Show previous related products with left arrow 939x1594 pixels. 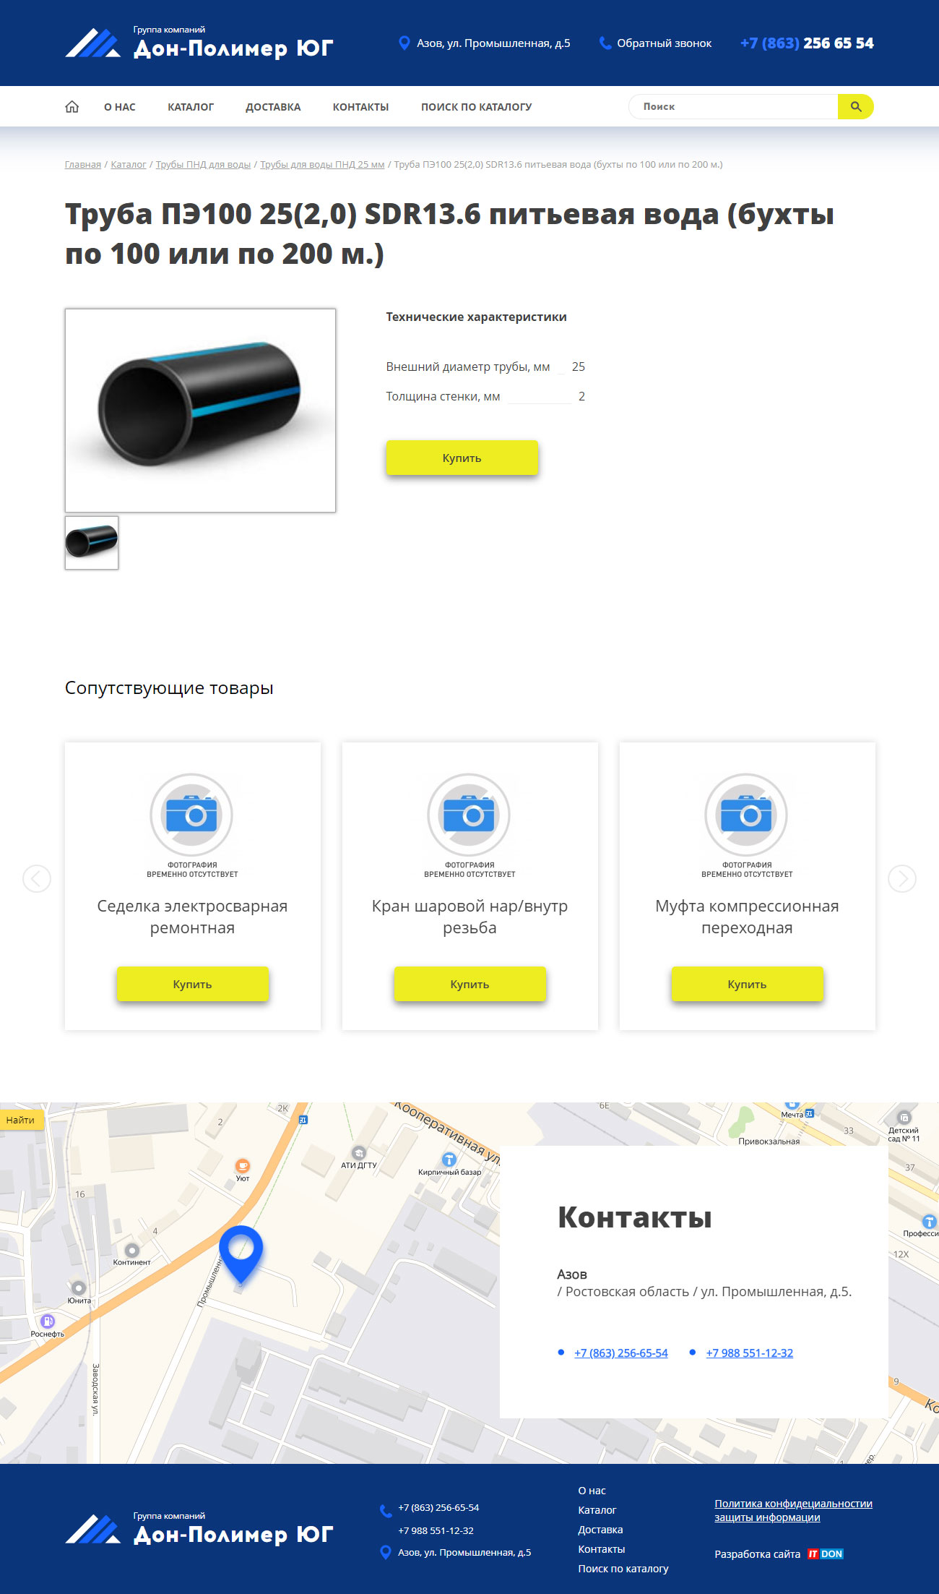pyautogui.click(x=37, y=878)
